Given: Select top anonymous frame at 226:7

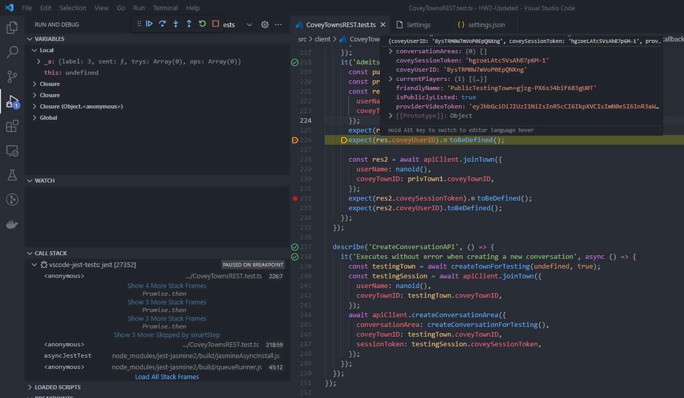Looking at the screenshot, I should [x=157, y=276].
